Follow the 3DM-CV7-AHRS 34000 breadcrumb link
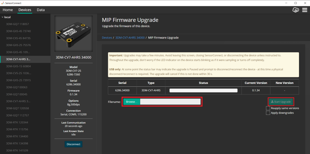The image size is (310, 154). [130, 38]
